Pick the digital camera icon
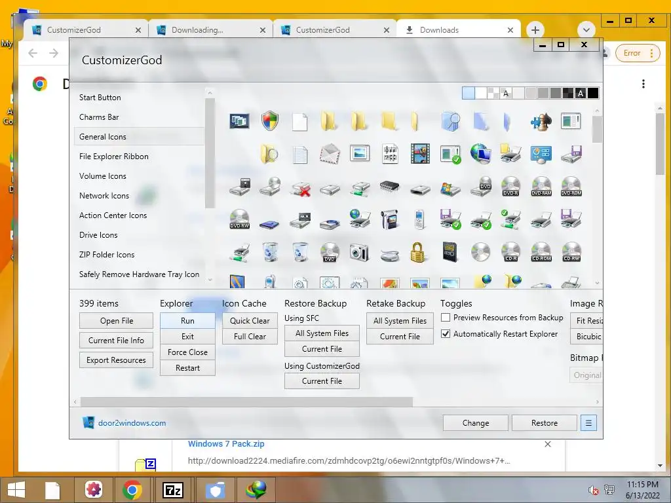Viewport: 671px width, 503px height. pos(359,252)
